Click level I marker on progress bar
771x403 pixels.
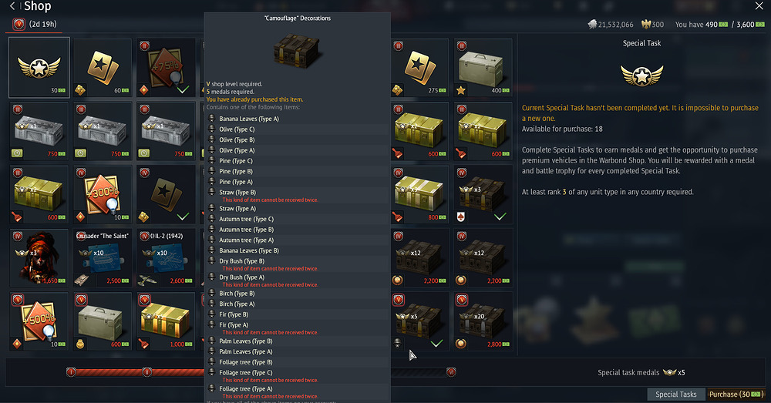(71, 372)
